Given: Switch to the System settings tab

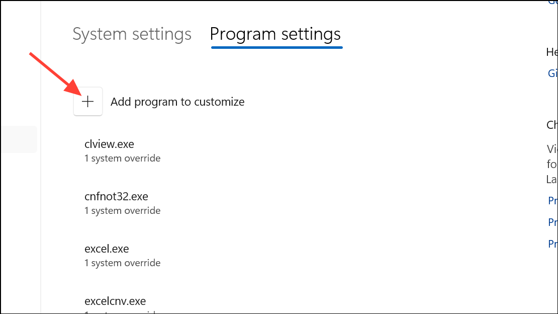Looking at the screenshot, I should point(132,34).
